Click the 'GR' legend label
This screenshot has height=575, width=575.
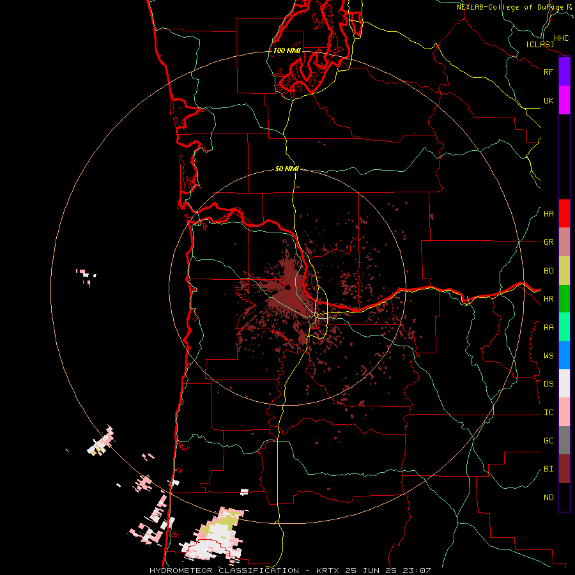[548, 242]
